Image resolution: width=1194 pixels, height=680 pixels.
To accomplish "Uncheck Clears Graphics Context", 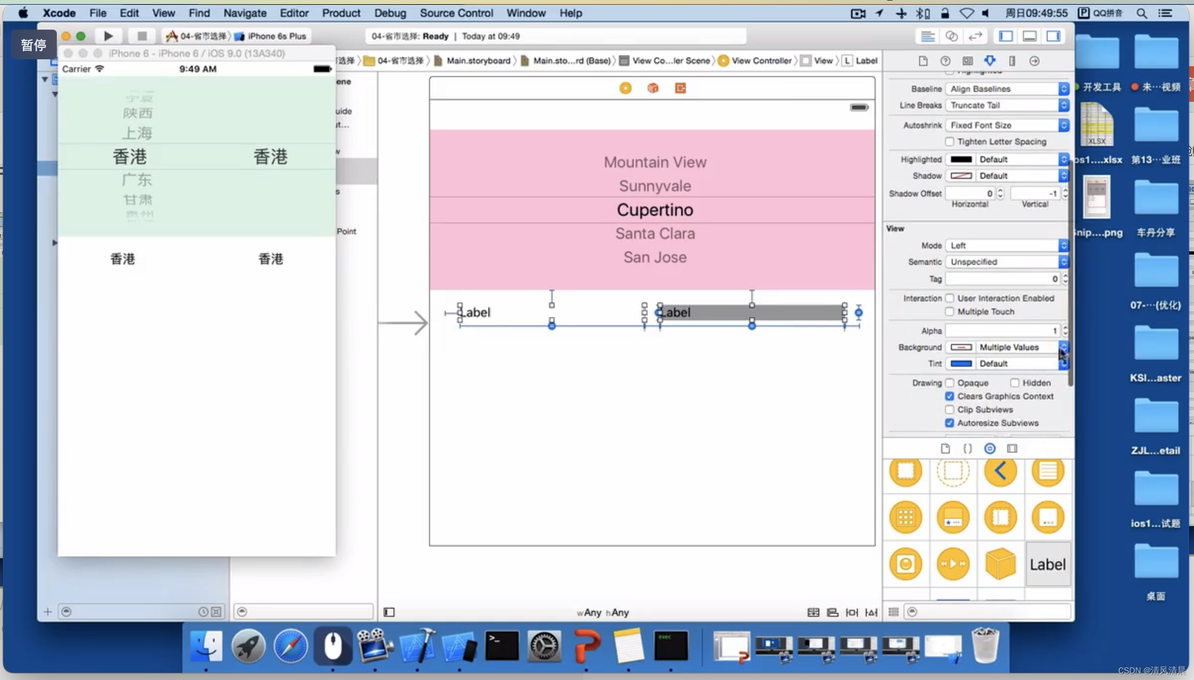I will (949, 396).
